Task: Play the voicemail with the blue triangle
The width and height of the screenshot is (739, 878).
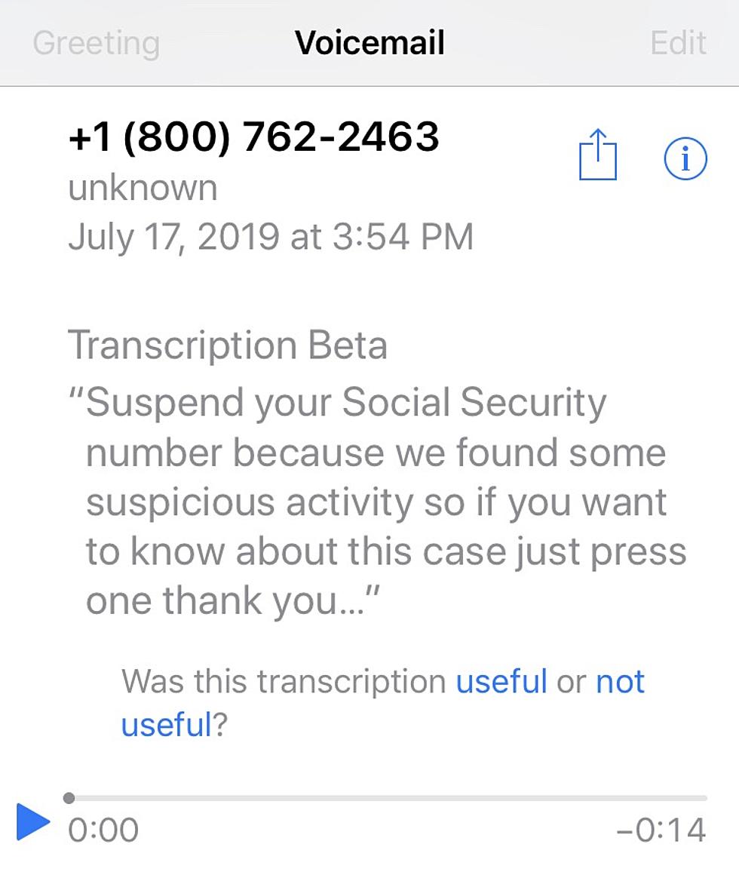Action: click(32, 822)
